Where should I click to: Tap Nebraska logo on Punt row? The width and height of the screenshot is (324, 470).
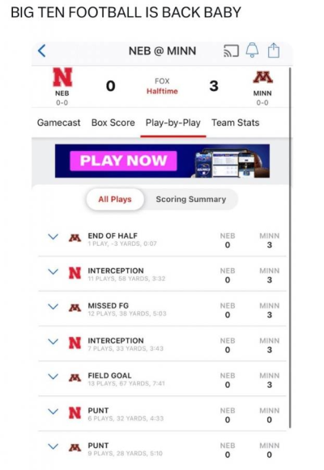pyautogui.click(x=75, y=412)
